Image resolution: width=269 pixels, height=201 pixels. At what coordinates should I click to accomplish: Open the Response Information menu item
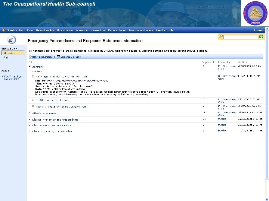90,30
